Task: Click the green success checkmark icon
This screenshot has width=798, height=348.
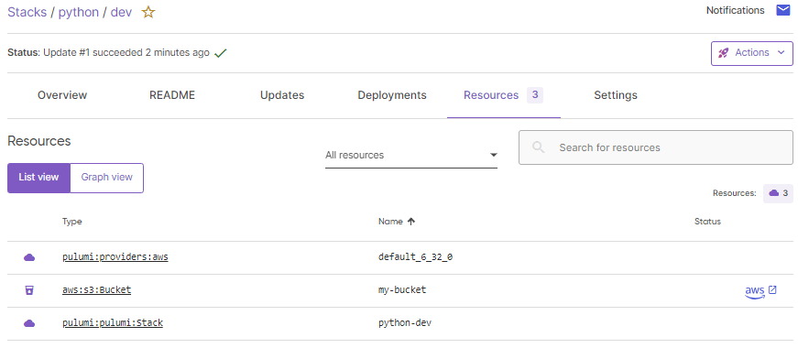Action: (x=220, y=53)
